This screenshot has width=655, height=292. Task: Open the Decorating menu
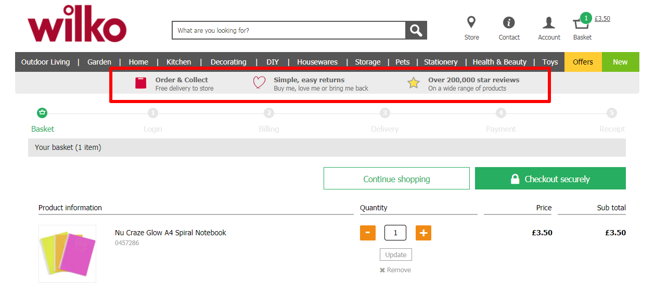(228, 62)
